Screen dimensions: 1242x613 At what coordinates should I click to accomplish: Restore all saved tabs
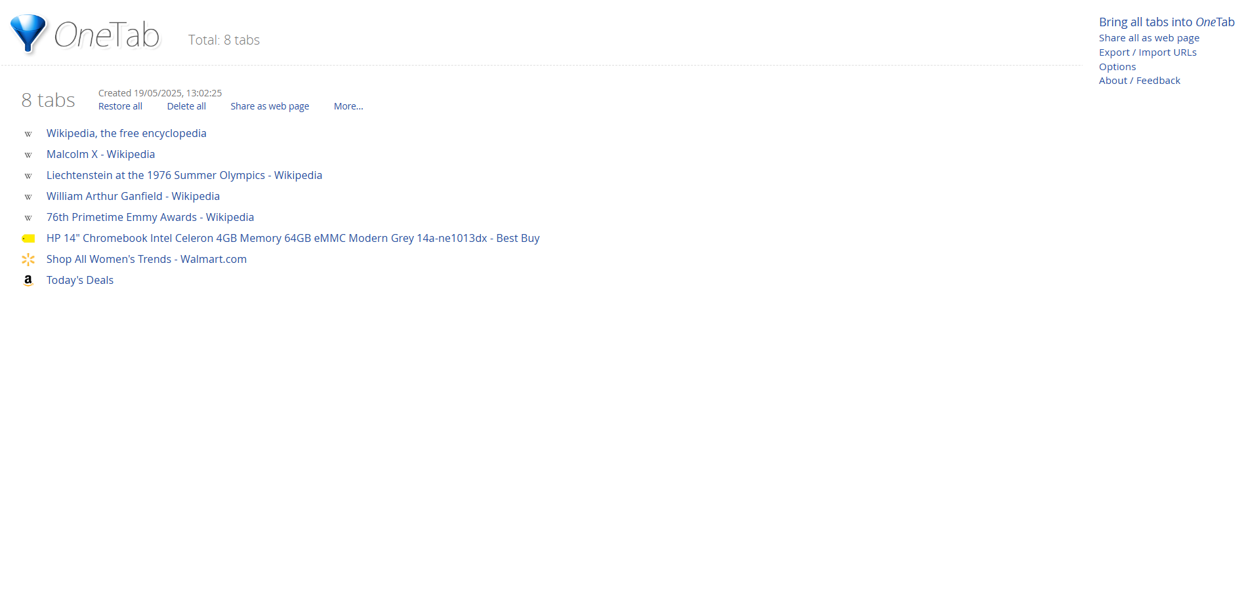120,106
